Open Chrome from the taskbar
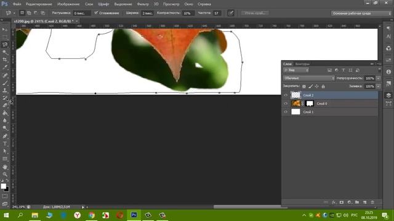 (x=92, y=215)
